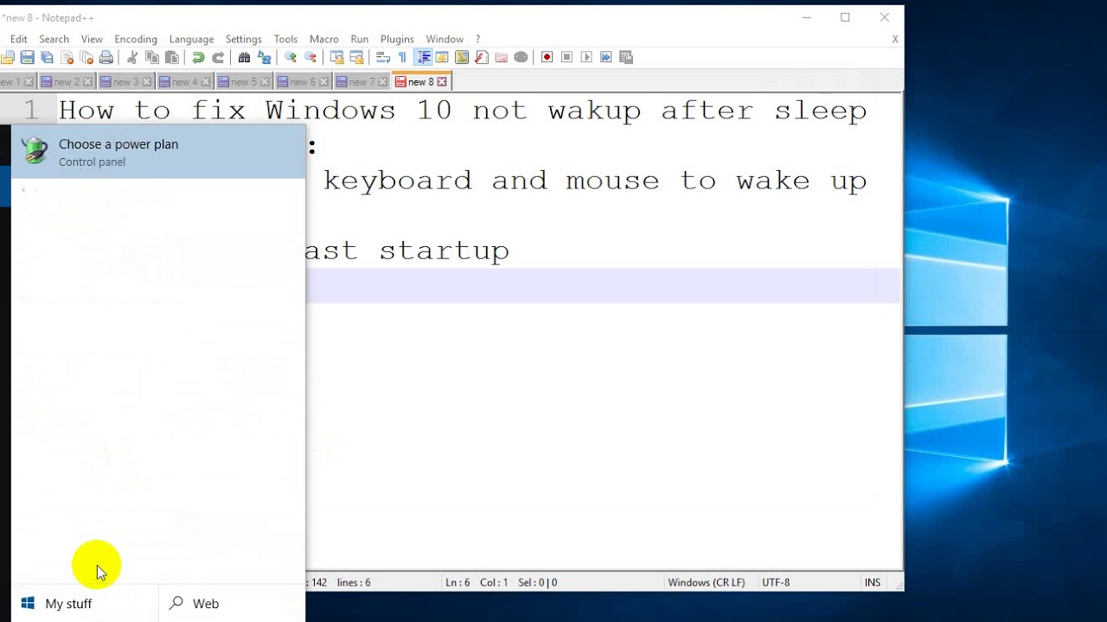Viewport: 1107px width, 622px height.
Task: Toggle synchronize horizontal scrolling icon
Action: (x=356, y=57)
